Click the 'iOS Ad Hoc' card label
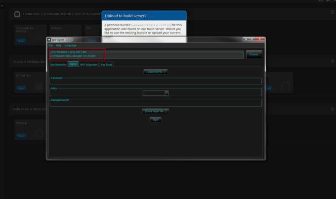 tap(23, 76)
